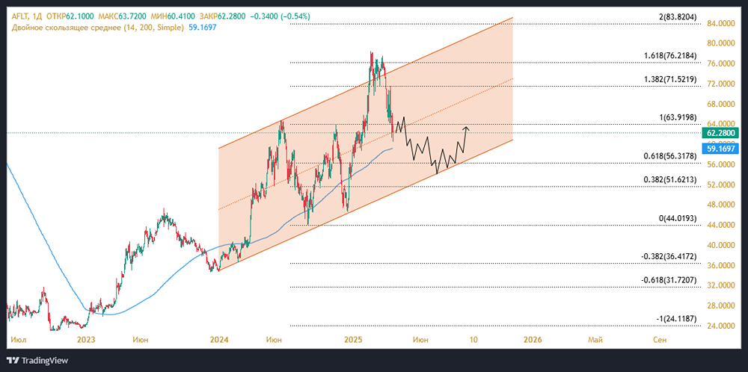Click the 2023 label on time axis
748x372 pixels.
click(x=86, y=340)
